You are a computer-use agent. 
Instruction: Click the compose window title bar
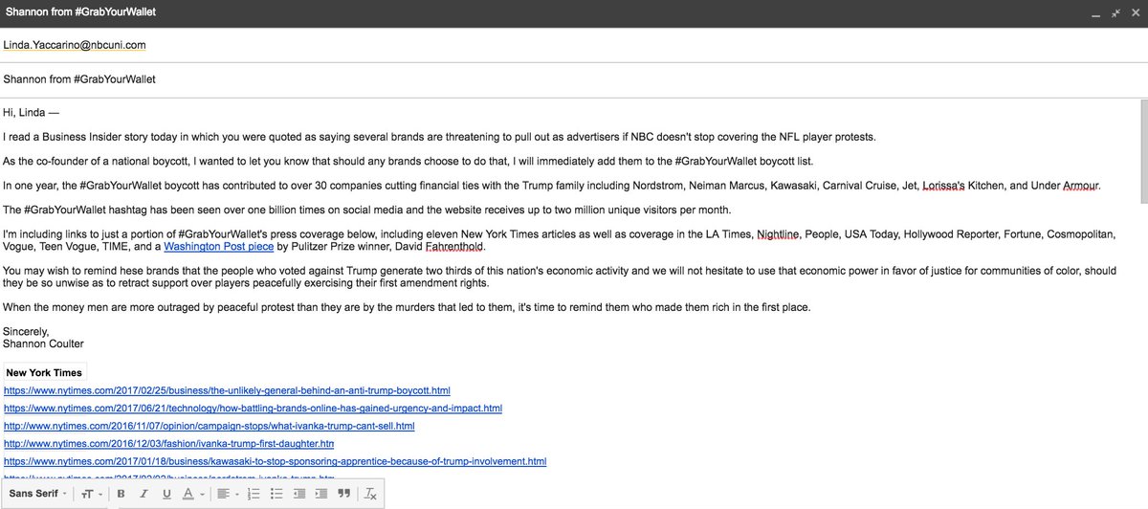(574, 14)
